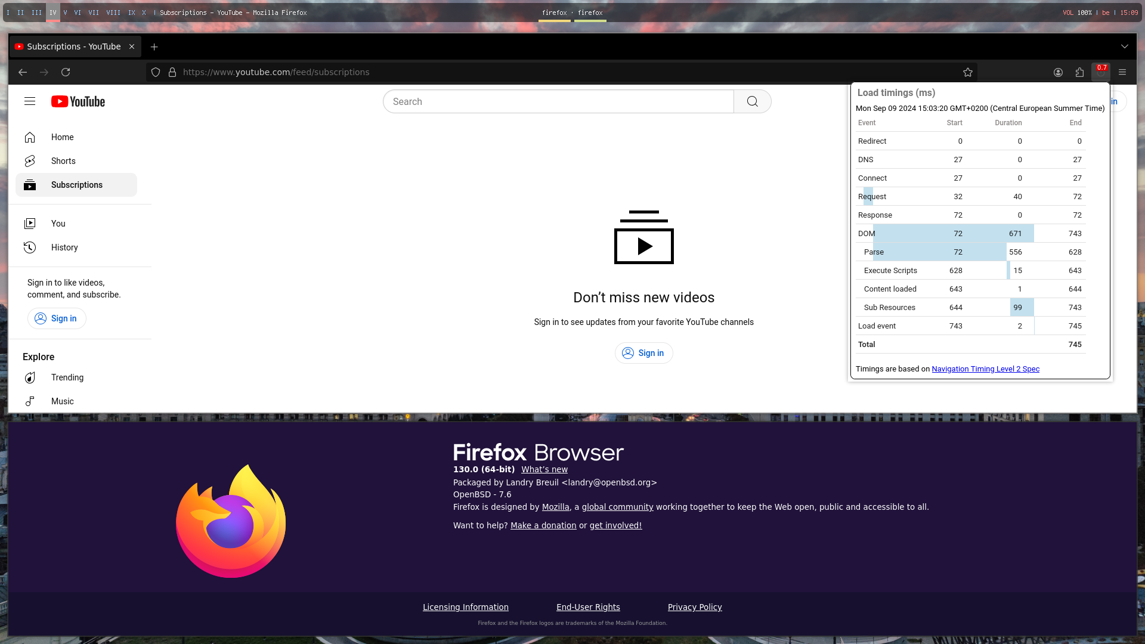This screenshot has height=644, width=1145.
Task: Click the Load timings (ms) heading
Action: (896, 93)
